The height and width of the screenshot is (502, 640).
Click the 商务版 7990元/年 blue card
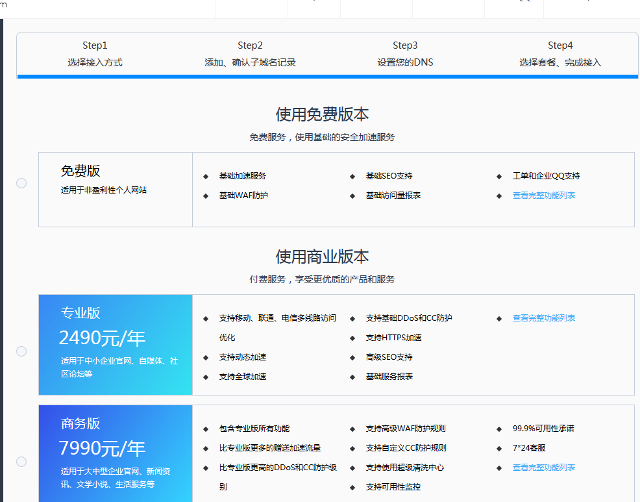pos(116,454)
